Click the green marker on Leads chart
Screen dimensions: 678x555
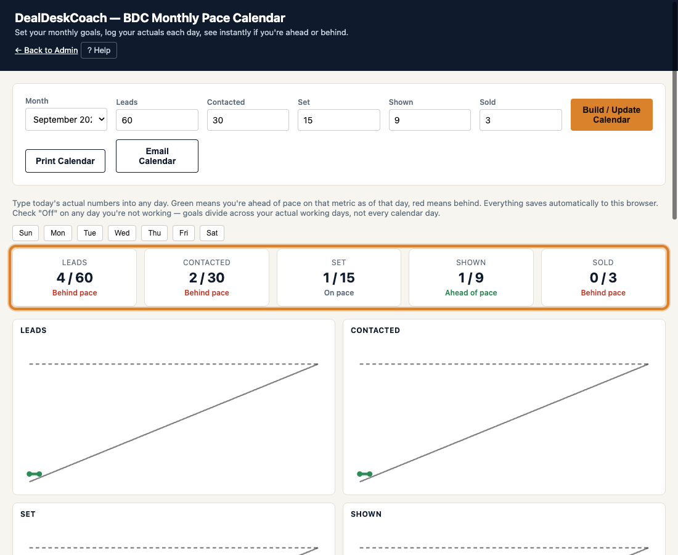(x=34, y=474)
